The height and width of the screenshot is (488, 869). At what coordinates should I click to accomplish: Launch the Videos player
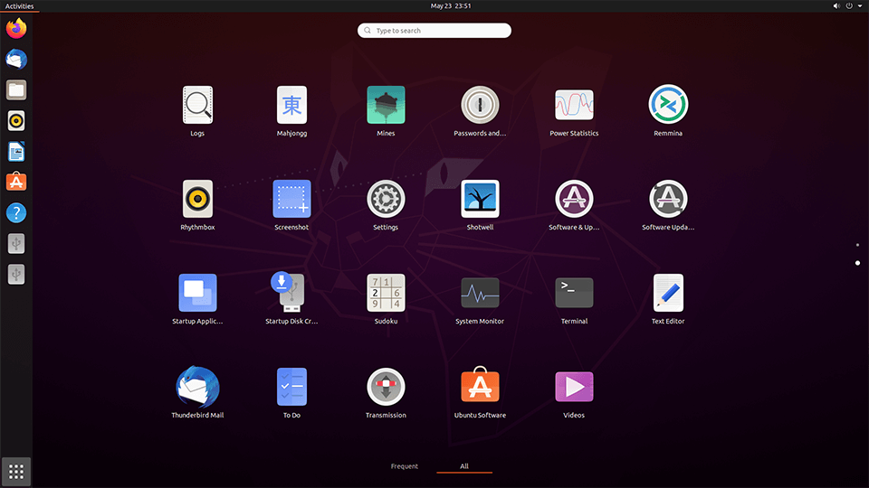(574, 387)
